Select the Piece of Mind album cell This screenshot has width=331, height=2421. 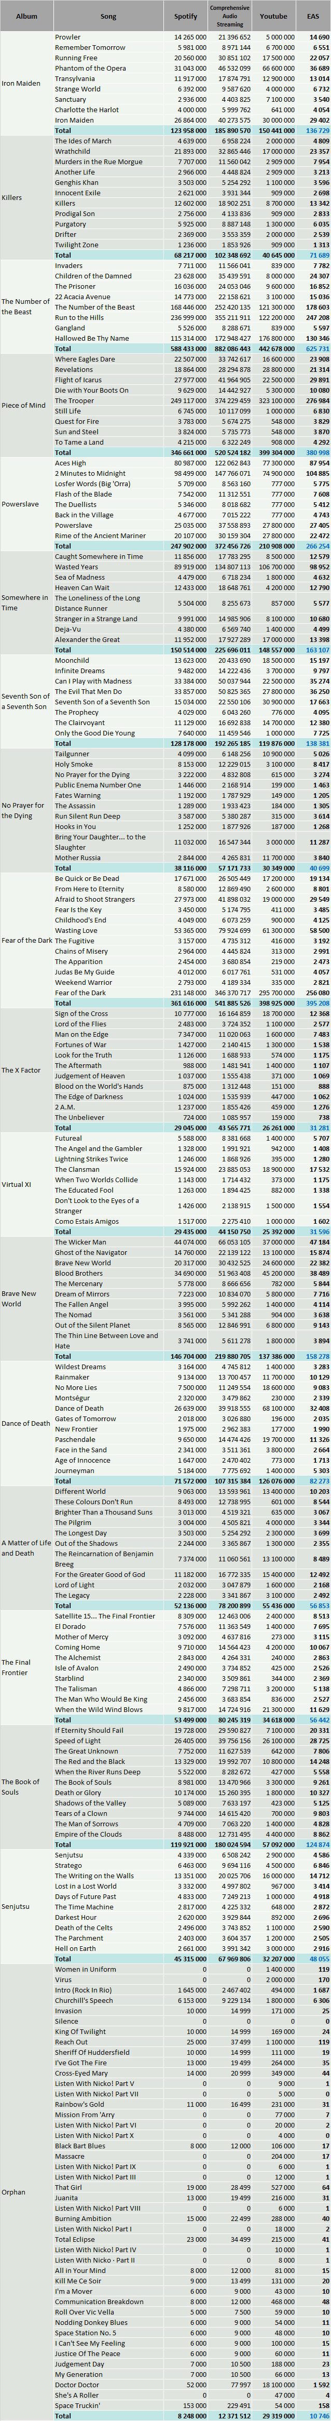coord(26,405)
